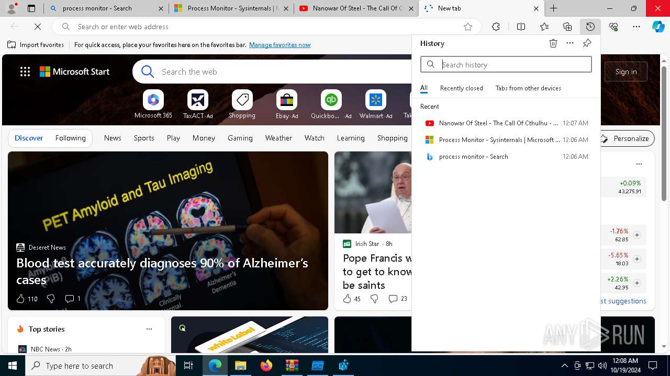The image size is (670, 376).
Task: Open More options in History panel
Action: tap(570, 43)
